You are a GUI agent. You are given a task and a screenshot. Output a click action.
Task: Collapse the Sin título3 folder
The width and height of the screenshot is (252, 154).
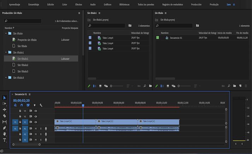click(x=6, y=78)
